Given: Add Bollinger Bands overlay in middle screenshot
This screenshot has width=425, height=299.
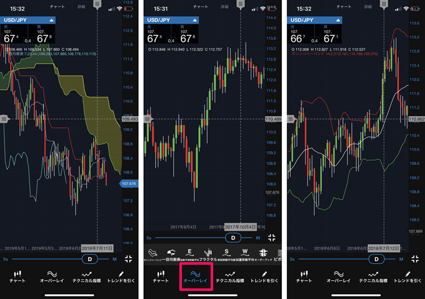Looking at the screenshot, I should pos(152,255).
